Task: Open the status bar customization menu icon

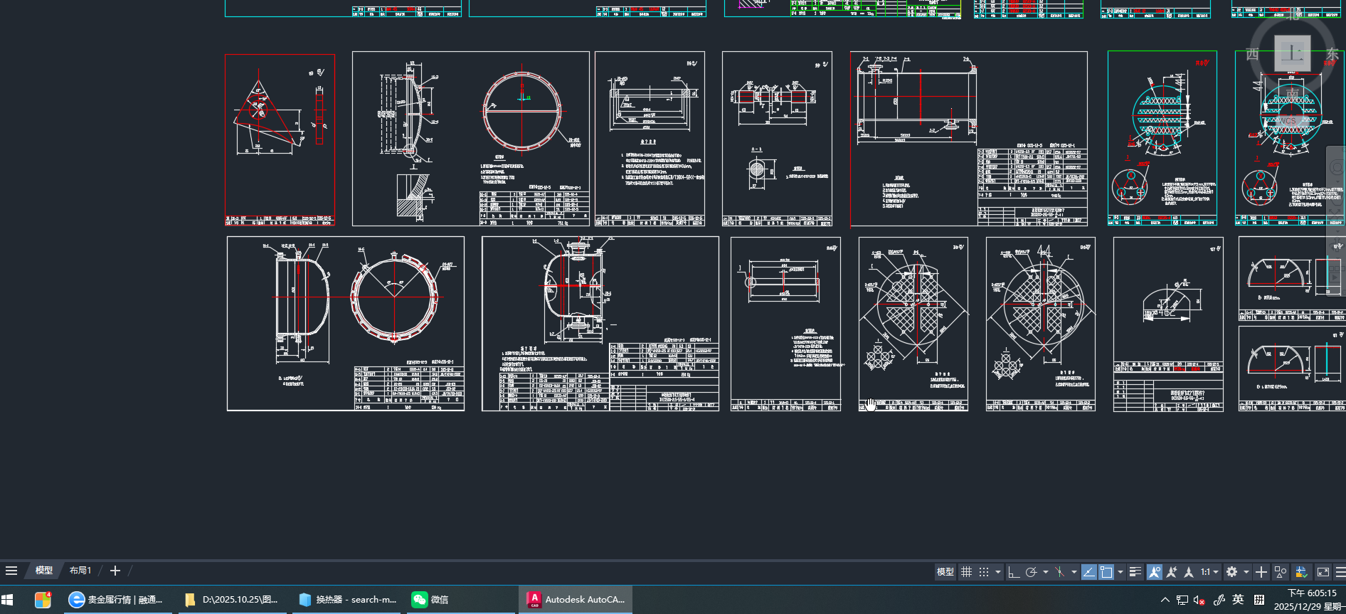Action: click(1340, 572)
